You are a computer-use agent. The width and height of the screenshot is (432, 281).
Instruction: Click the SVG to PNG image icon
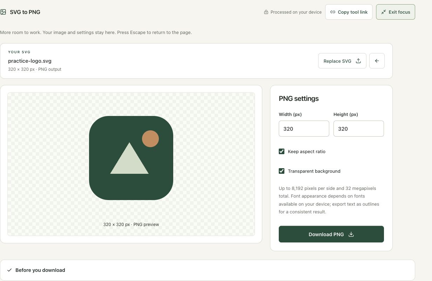pos(3,12)
